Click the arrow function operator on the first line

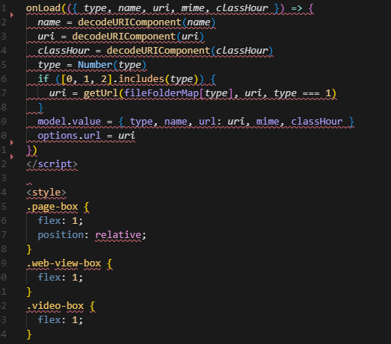tap(297, 8)
